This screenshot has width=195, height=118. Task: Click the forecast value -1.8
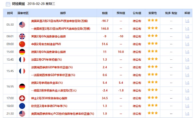[121, 90]
